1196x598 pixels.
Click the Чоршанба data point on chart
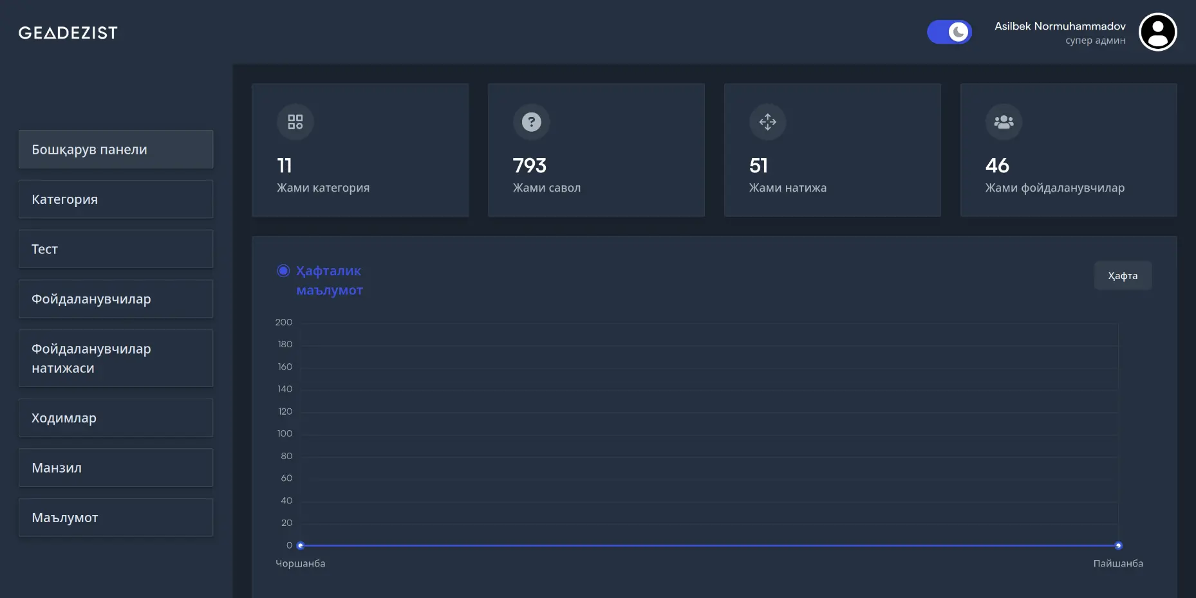[x=301, y=545]
